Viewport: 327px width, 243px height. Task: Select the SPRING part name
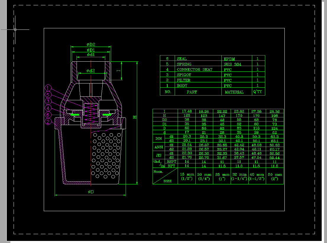[184, 64]
